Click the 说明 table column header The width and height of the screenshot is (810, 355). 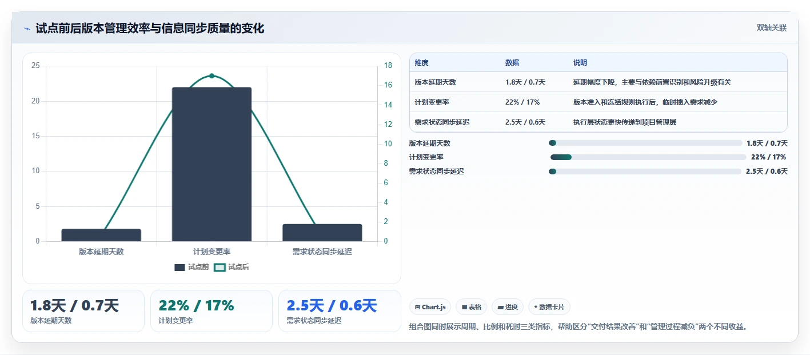580,63
